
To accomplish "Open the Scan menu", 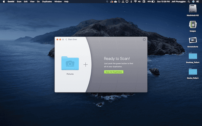I will (19, 2).
